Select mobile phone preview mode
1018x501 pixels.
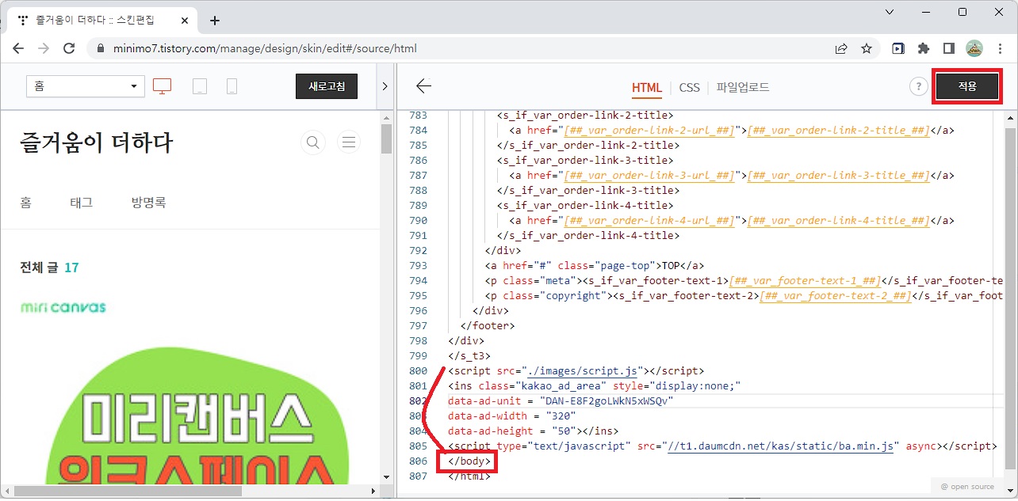pyautogui.click(x=232, y=86)
